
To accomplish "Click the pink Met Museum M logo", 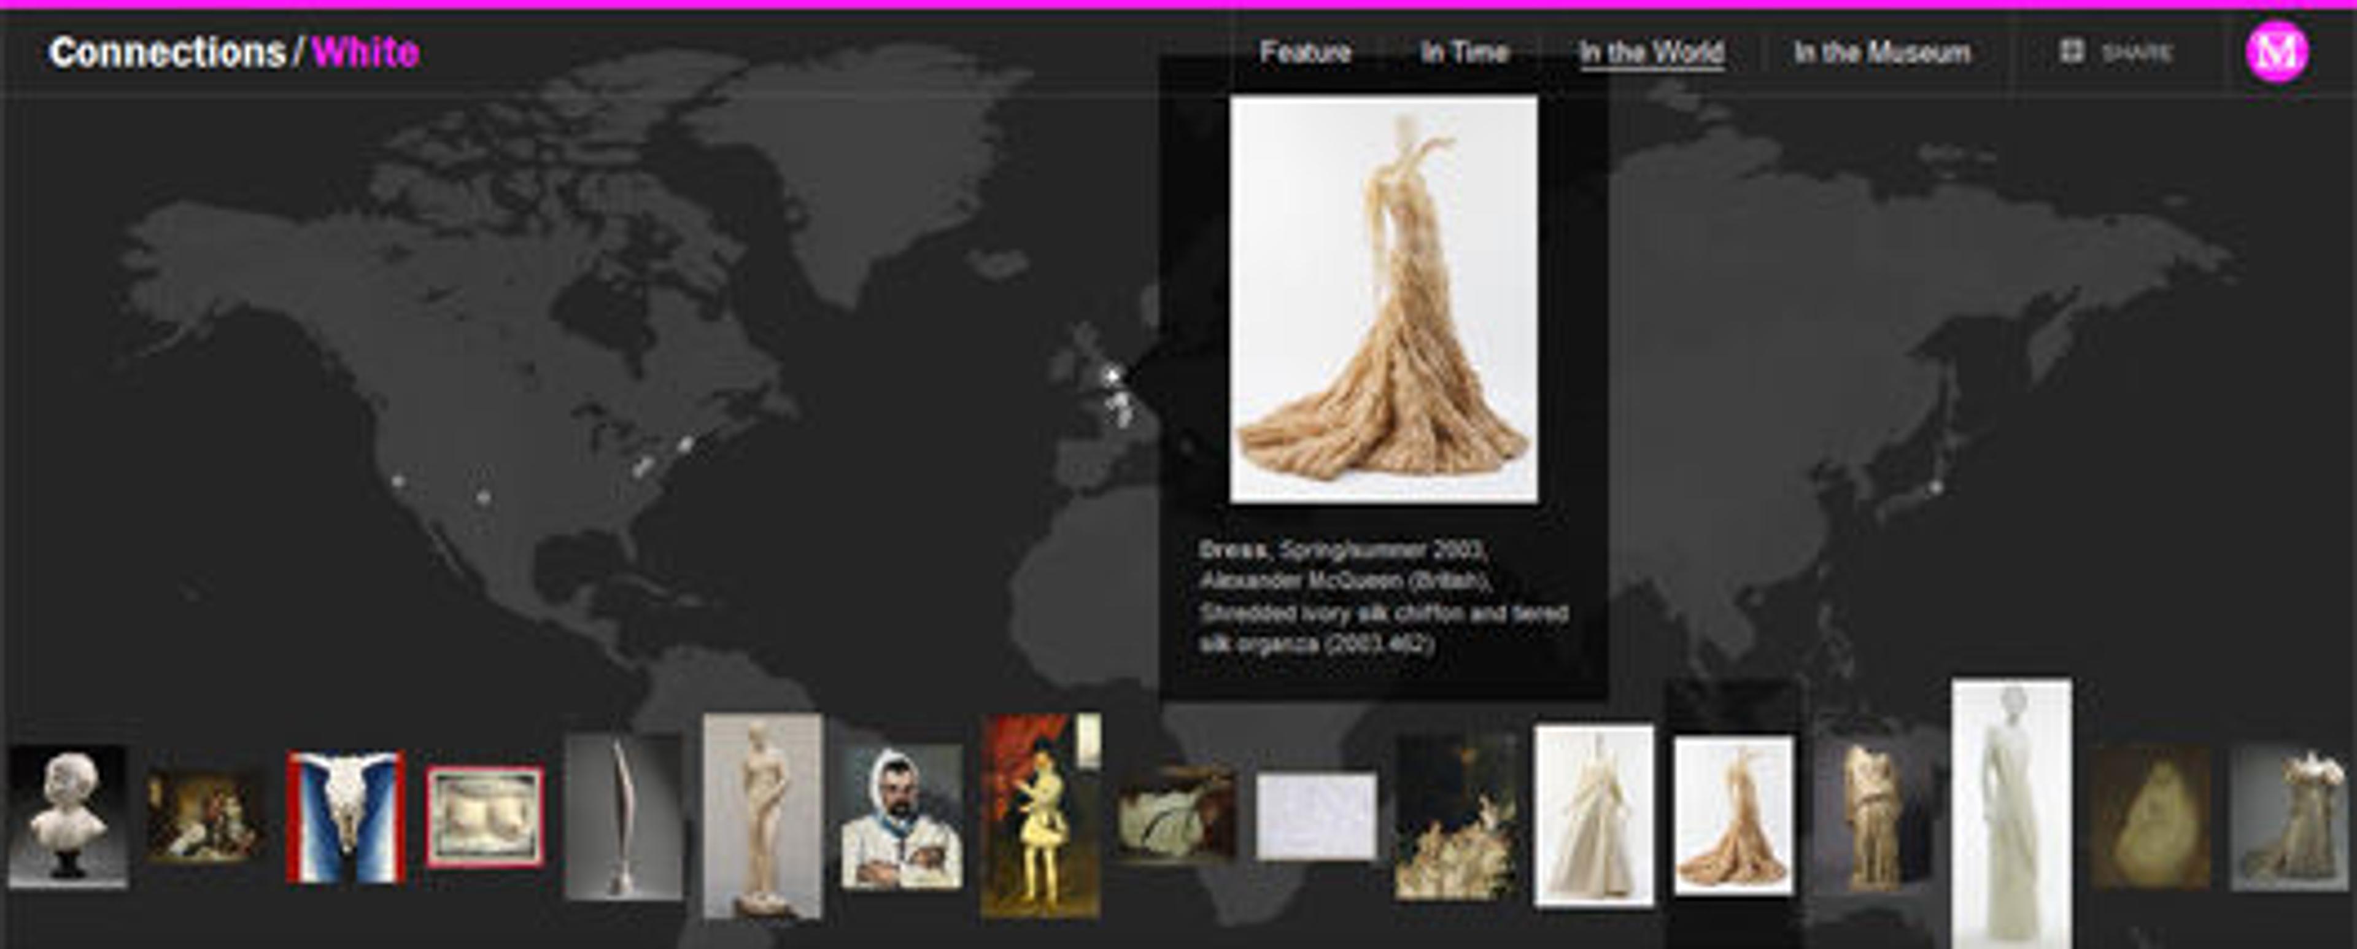I will 2277,52.
